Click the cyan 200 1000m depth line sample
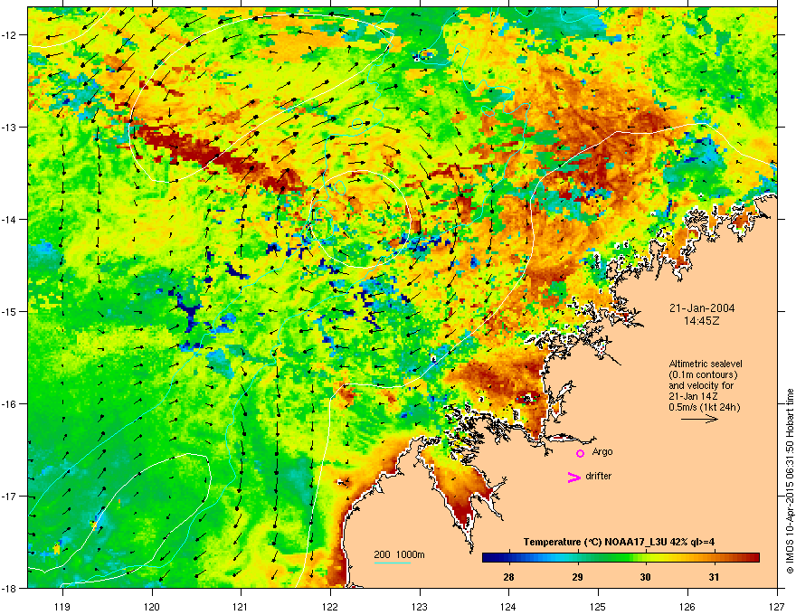The width and height of the screenshot is (796, 615). [x=392, y=563]
